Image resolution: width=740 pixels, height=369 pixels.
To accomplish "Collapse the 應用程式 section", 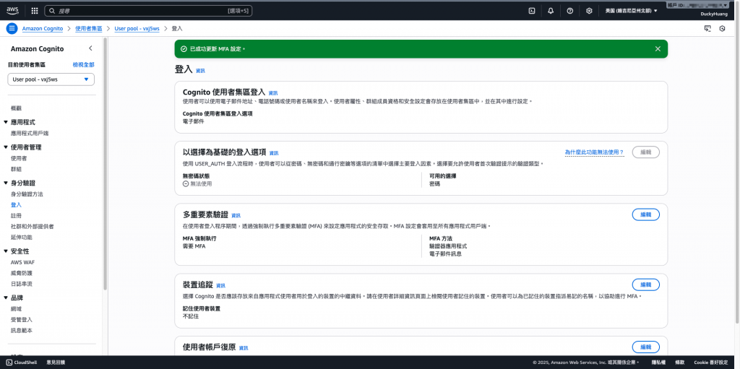I will (x=6, y=122).
